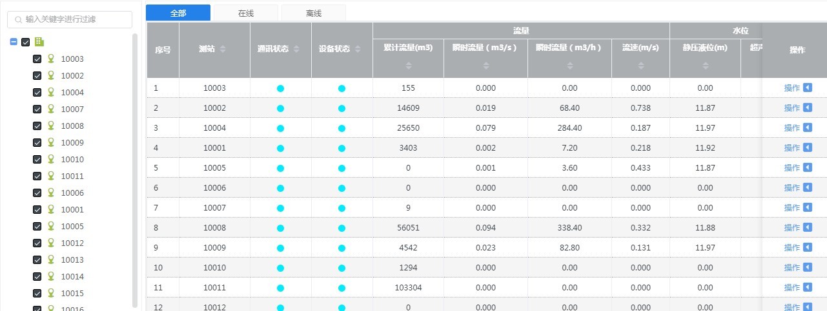Screen dimensions: 827x311
Task: Uncheck the checkbox for station 10003
Action: (37, 59)
